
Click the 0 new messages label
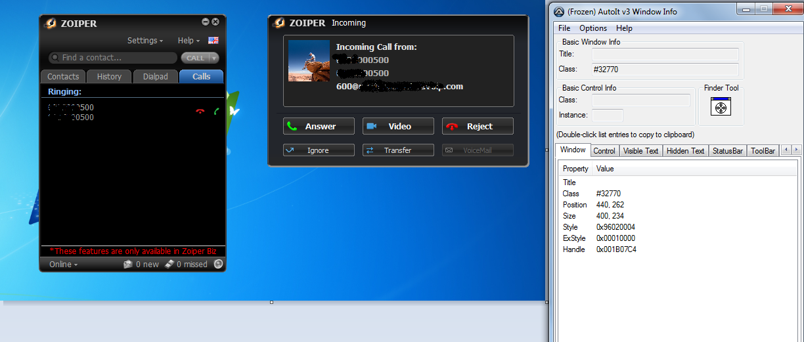click(147, 265)
